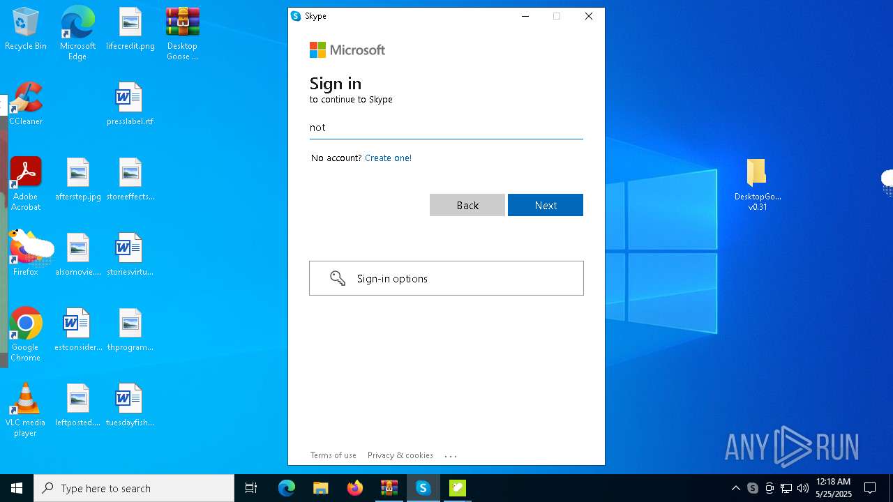
Task: Open Google Chrome desktop shortcut
Action: point(26,335)
